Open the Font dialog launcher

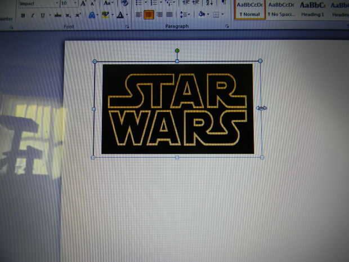tap(127, 26)
